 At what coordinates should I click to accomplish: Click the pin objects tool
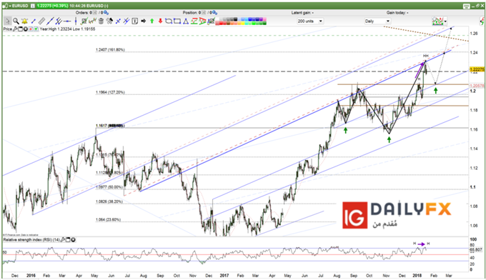(109, 21)
